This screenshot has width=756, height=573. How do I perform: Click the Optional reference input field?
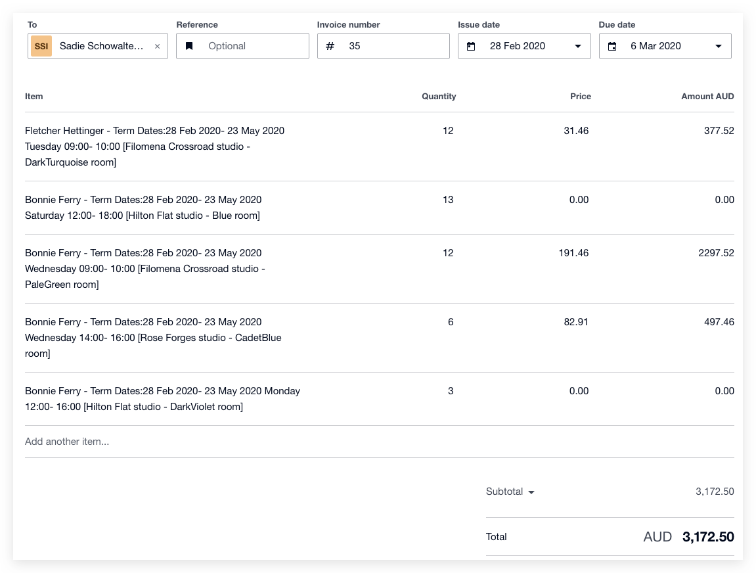(x=242, y=46)
